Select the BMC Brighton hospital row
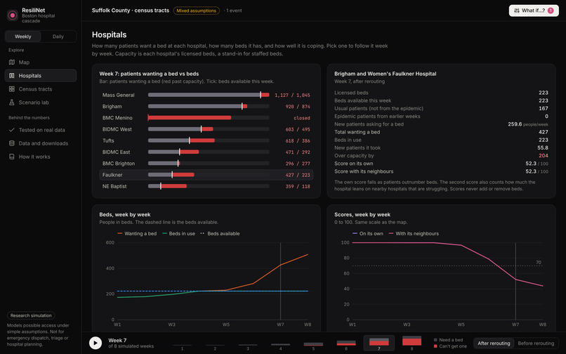 pos(206,163)
